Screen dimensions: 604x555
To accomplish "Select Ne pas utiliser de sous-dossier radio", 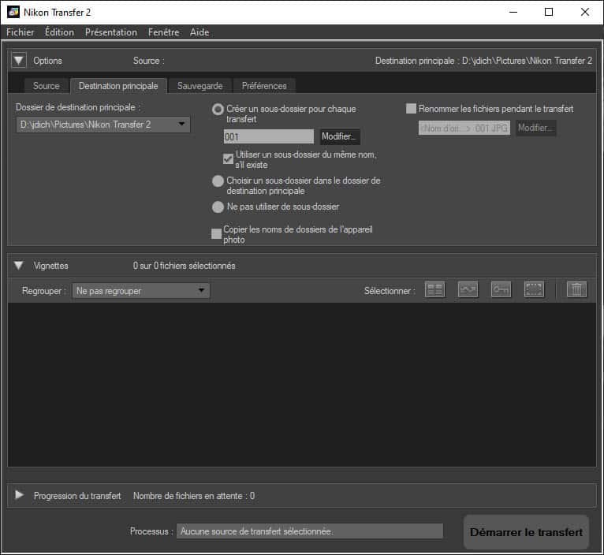I will coord(218,207).
